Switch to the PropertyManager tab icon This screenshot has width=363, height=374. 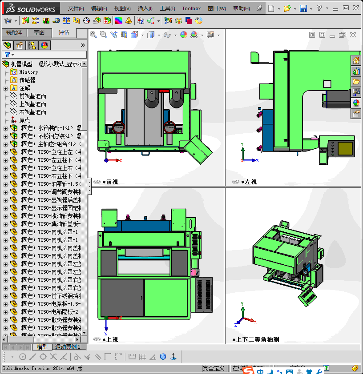pyautogui.click(x=19, y=45)
